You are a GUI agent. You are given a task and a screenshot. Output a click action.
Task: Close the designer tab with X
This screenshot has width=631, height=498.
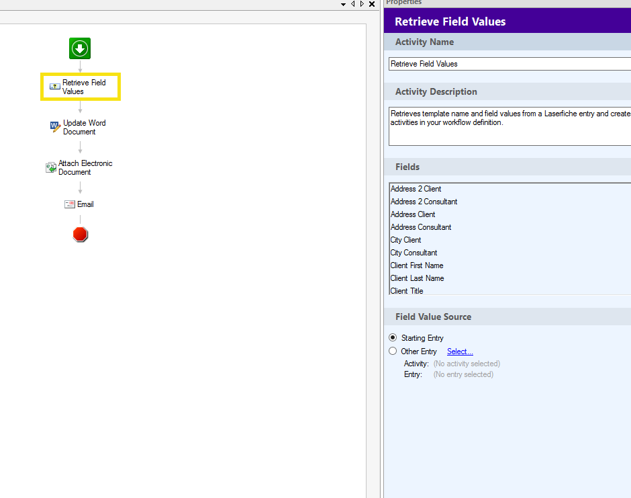[372, 4]
